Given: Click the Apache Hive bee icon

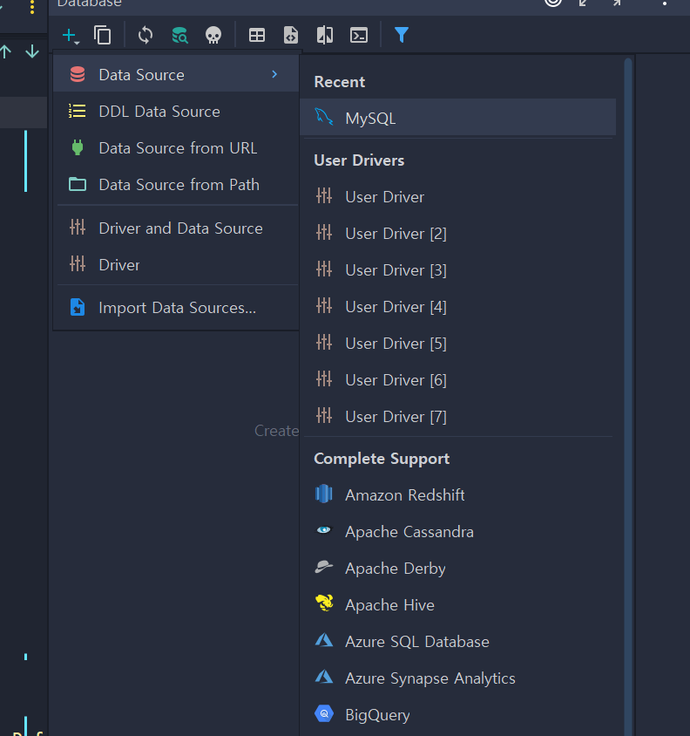Looking at the screenshot, I should coord(324,603).
